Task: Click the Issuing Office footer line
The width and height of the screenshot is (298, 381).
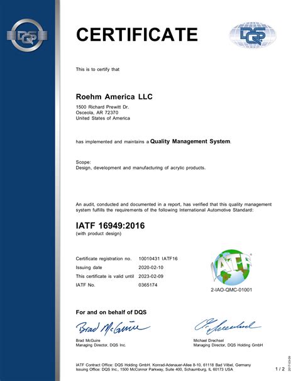Action: pyautogui.click(x=154, y=369)
